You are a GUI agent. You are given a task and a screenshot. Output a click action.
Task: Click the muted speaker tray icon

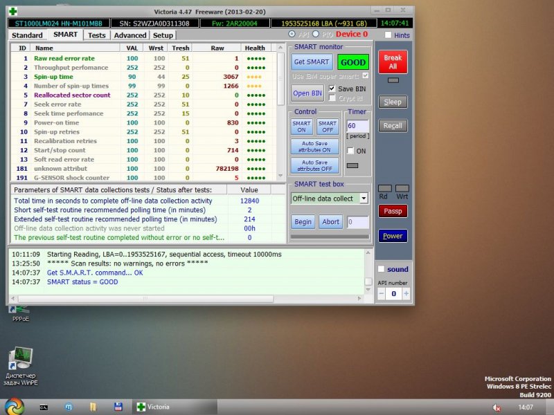pyautogui.click(x=497, y=407)
